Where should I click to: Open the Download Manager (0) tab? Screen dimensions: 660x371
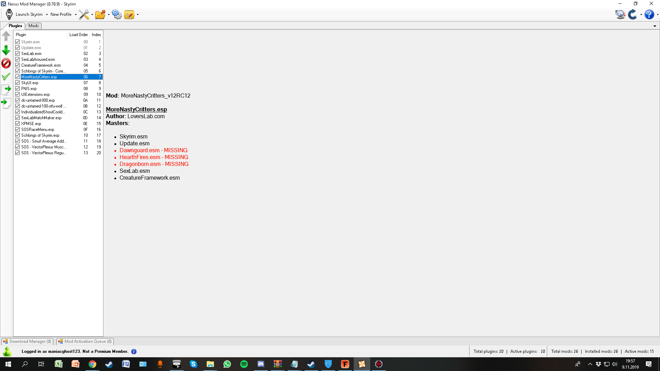click(x=27, y=341)
